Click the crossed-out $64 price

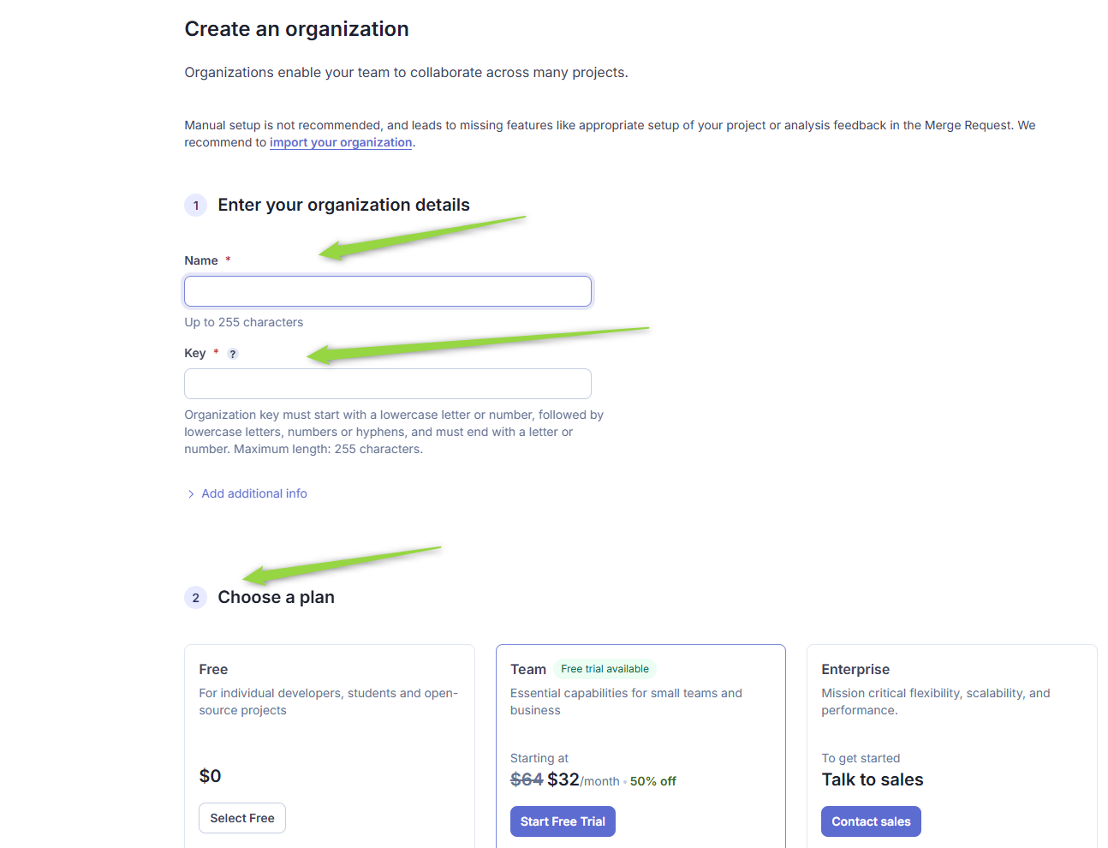pyautogui.click(x=527, y=779)
